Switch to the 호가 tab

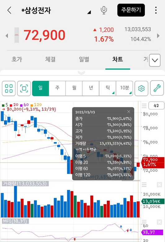coord(17,59)
